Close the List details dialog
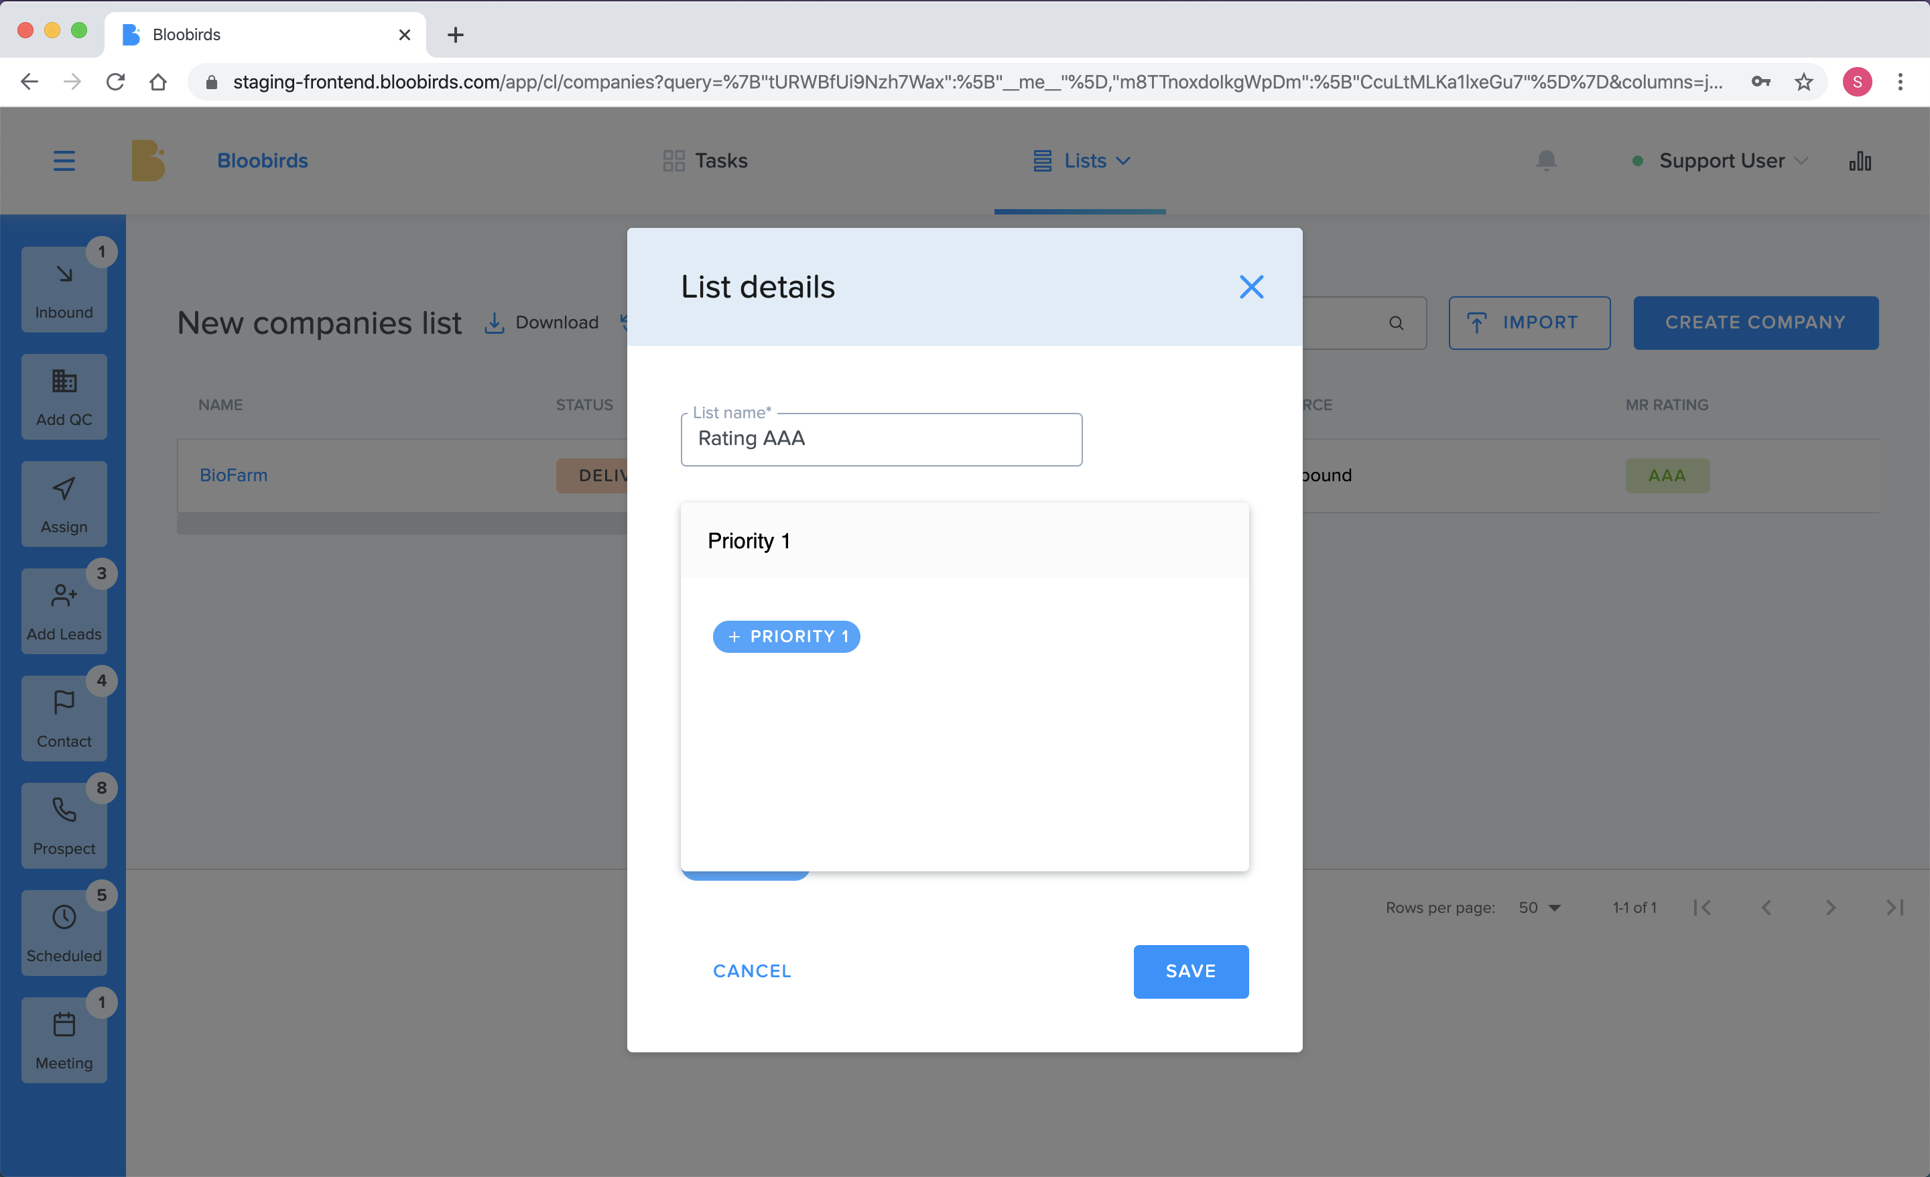 pyautogui.click(x=1251, y=287)
